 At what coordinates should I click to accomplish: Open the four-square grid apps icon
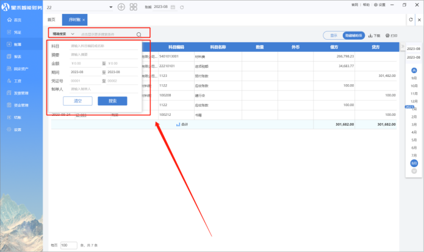pyautogui.click(x=133, y=7)
